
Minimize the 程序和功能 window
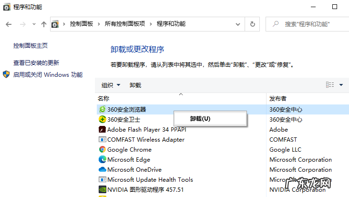pyautogui.click(x=313, y=7)
